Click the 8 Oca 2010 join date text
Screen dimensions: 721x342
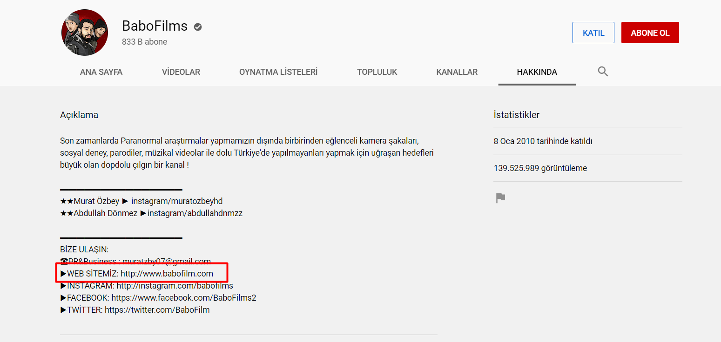pos(543,141)
